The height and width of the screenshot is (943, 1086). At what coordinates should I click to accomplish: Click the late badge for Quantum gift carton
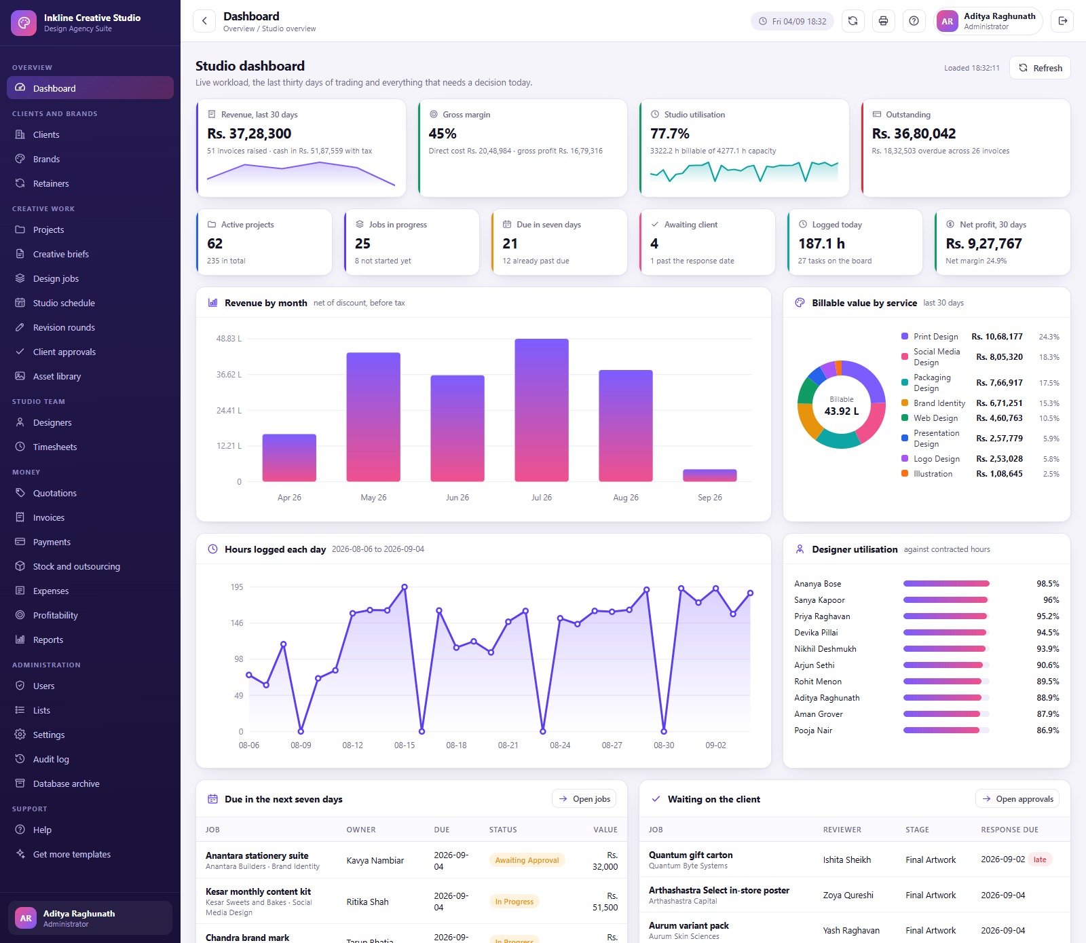tap(1040, 859)
